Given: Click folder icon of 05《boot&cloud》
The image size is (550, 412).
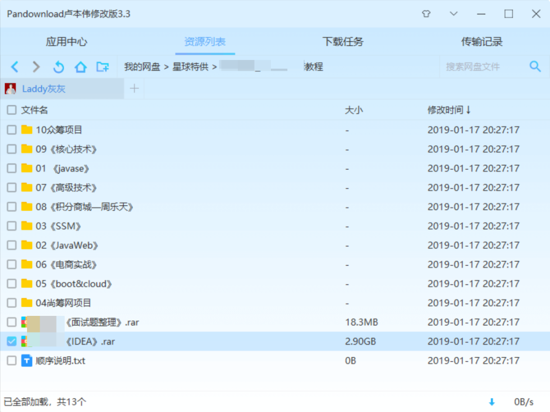Looking at the screenshot, I should 26,283.
